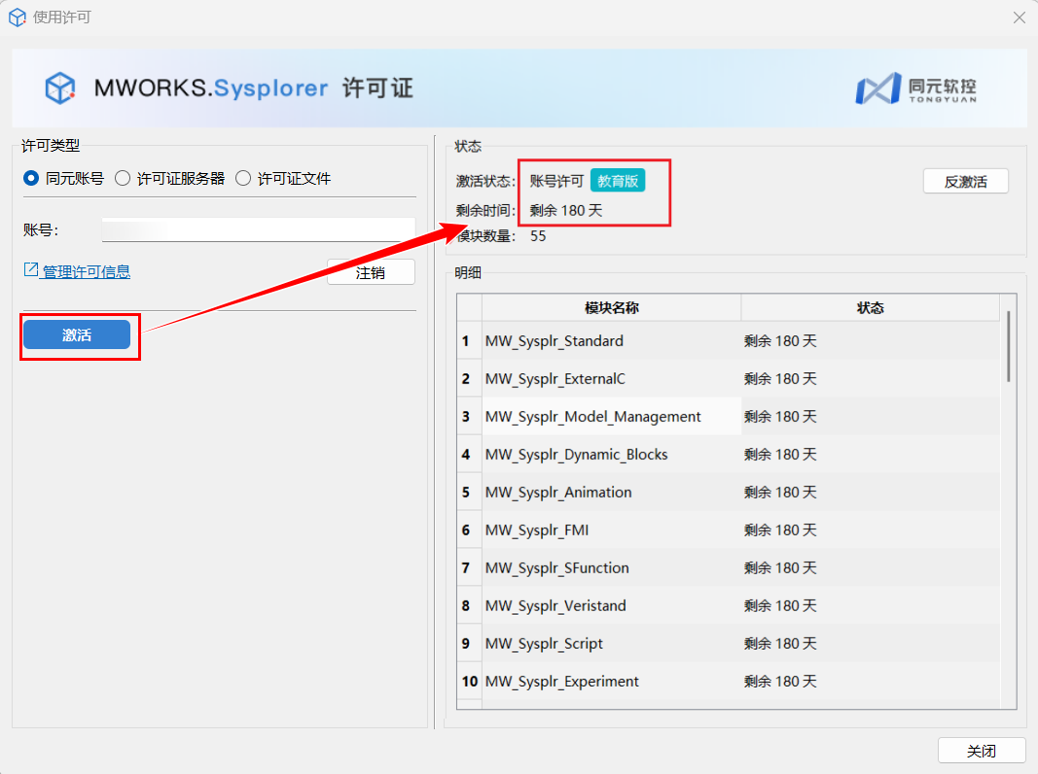1038x774 pixels.
Task: Click the MWORKS cube icon in title bar
Action: click(18, 18)
